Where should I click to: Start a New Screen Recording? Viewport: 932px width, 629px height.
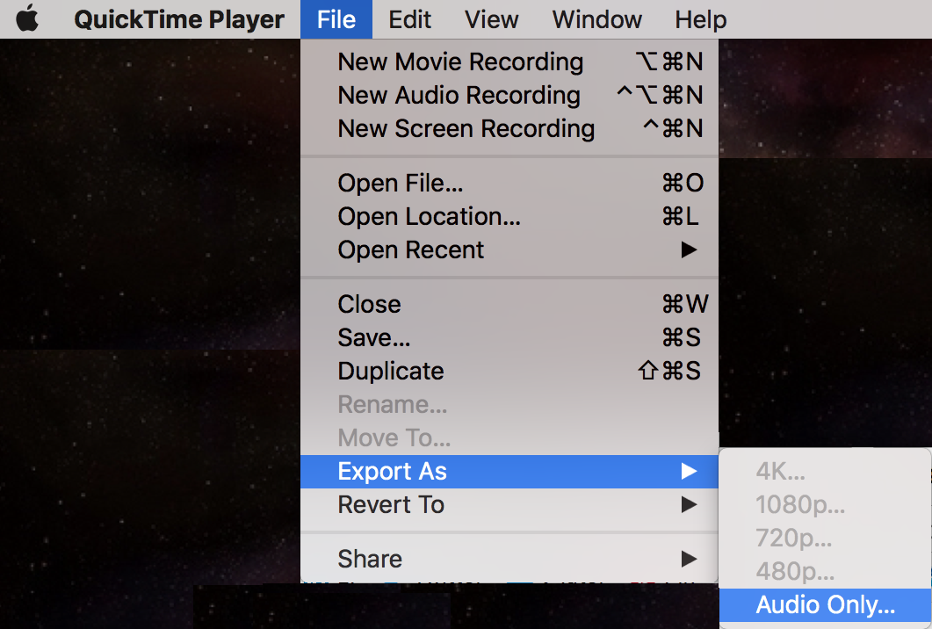click(x=509, y=128)
